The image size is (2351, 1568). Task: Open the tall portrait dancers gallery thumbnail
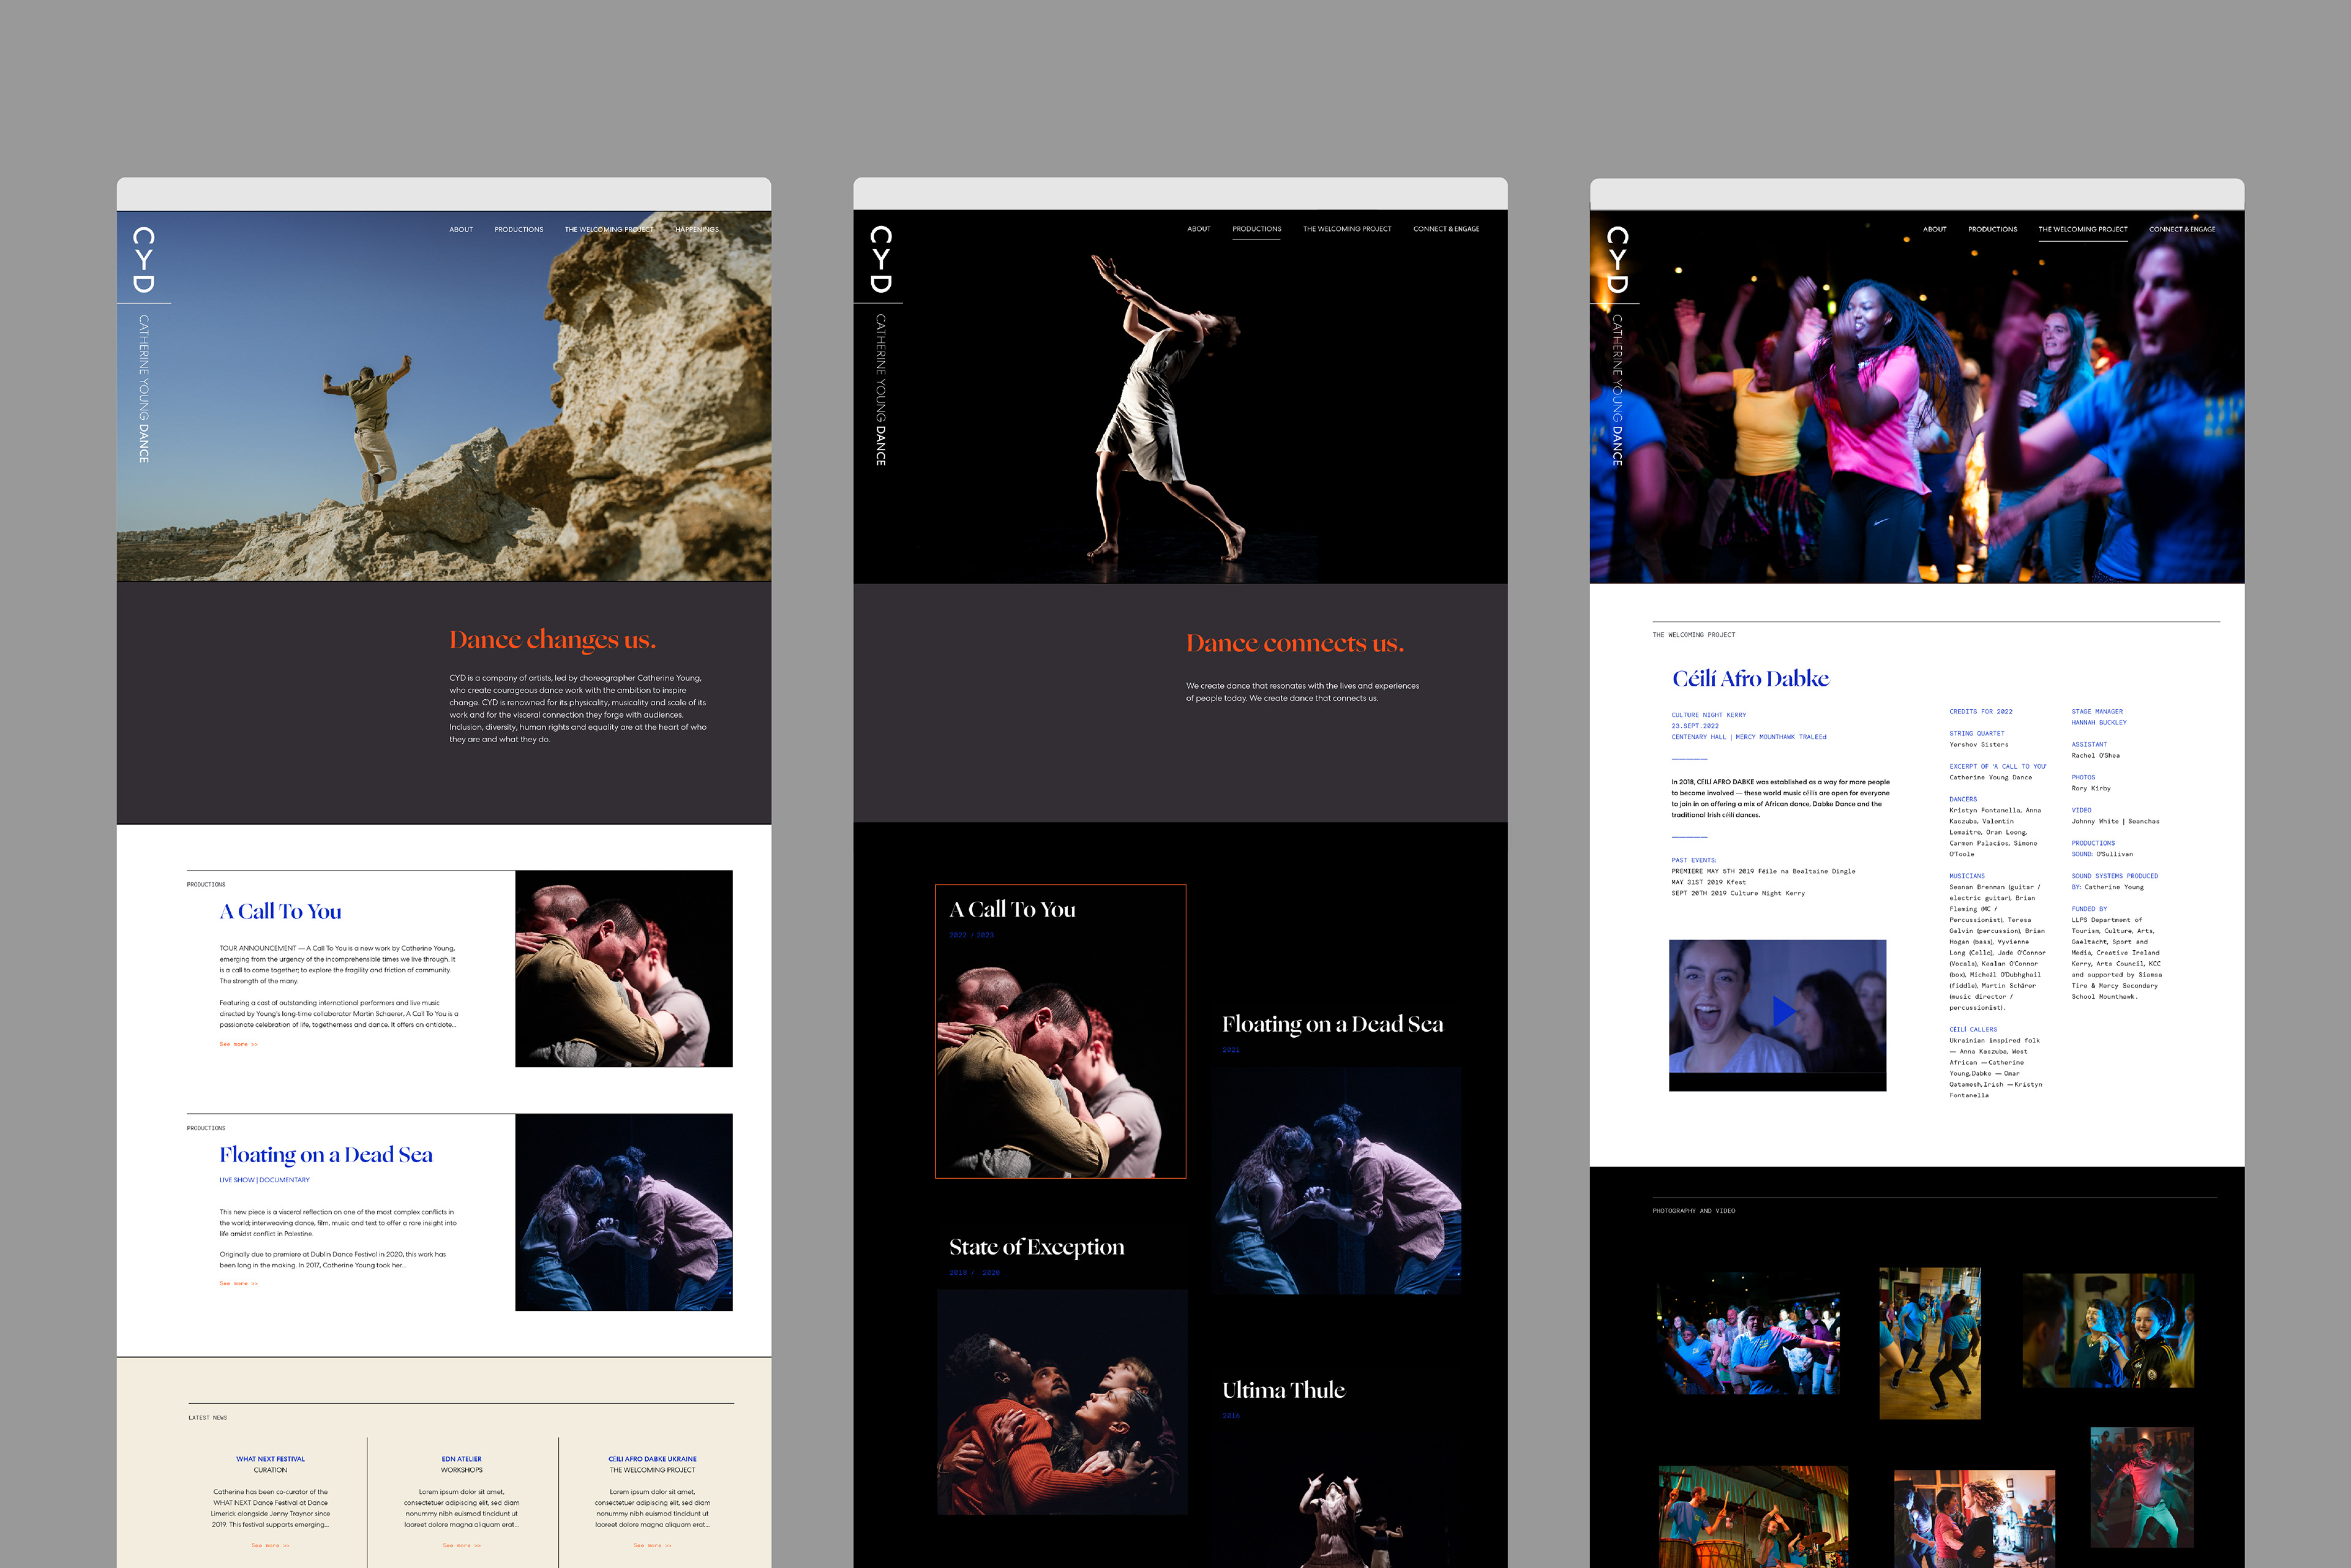click(1929, 1343)
